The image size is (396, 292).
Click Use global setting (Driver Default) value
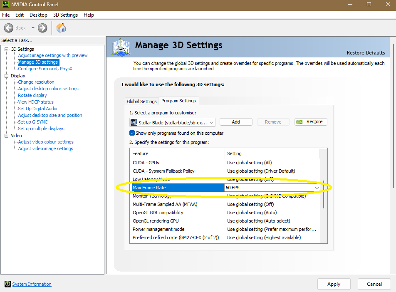pyautogui.click(x=261, y=171)
